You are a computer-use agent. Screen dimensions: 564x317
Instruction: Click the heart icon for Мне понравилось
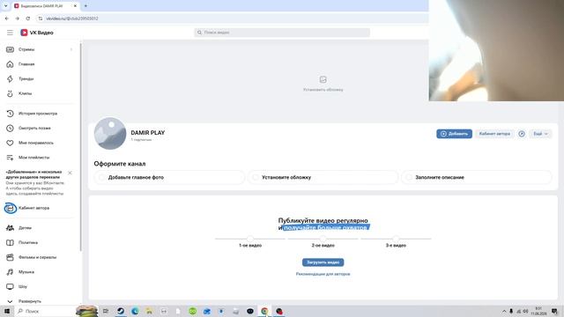click(10, 143)
